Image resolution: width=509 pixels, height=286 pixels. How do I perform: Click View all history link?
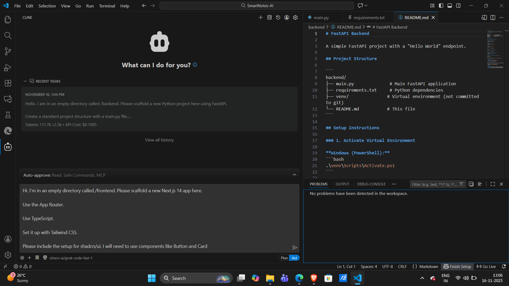[159, 140]
